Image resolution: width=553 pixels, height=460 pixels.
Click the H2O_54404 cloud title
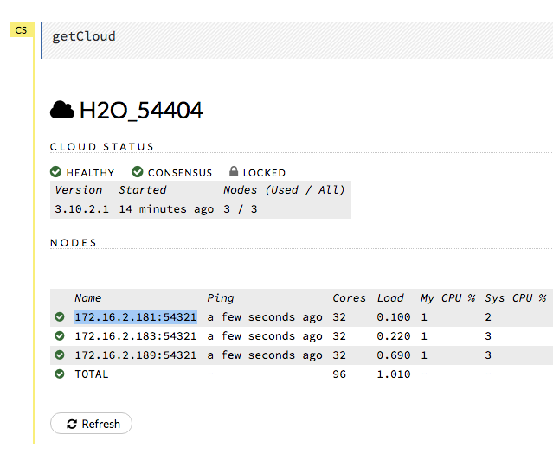click(x=141, y=111)
